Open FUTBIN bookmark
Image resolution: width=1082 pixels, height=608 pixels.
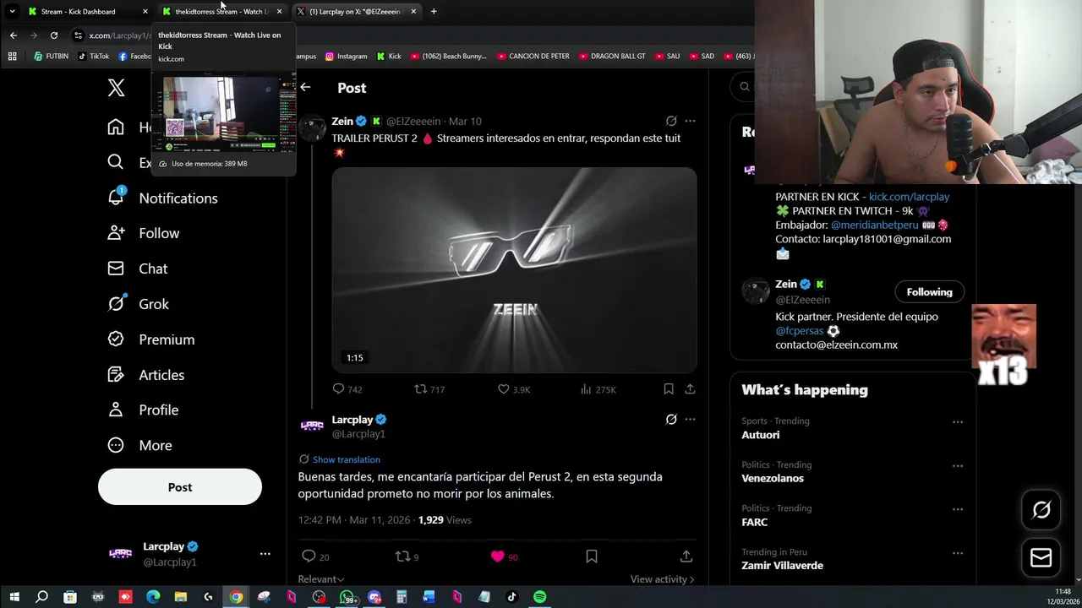pyautogui.click(x=52, y=57)
